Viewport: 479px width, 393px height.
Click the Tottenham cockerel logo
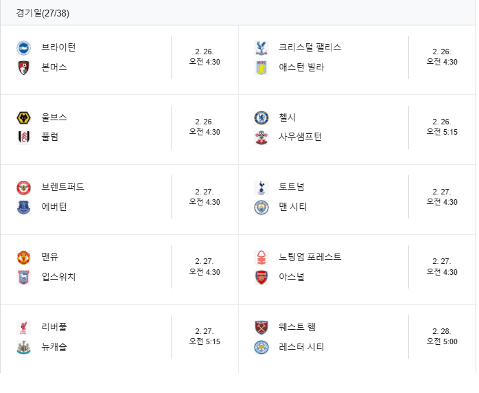[x=261, y=188]
